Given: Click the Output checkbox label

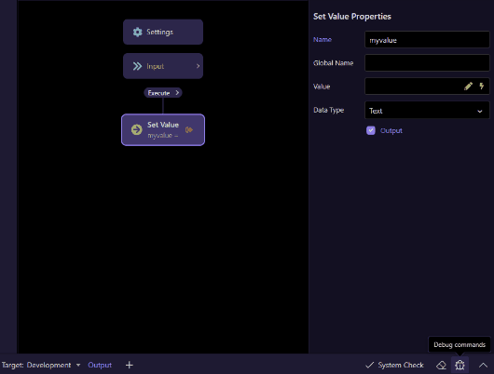Looking at the screenshot, I should tap(391, 130).
